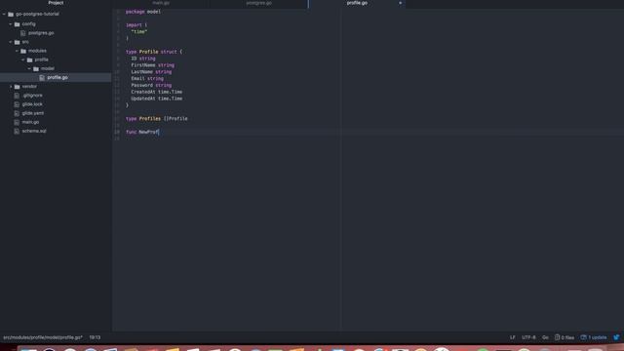Click the modified dot on profile.go tab
This screenshot has width=624, height=351.
pos(400,3)
